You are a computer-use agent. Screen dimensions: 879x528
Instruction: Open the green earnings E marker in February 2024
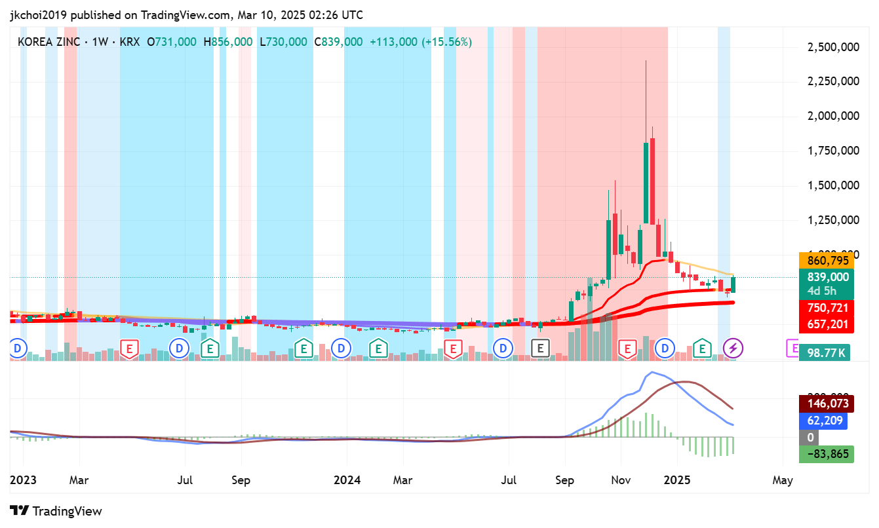(378, 348)
